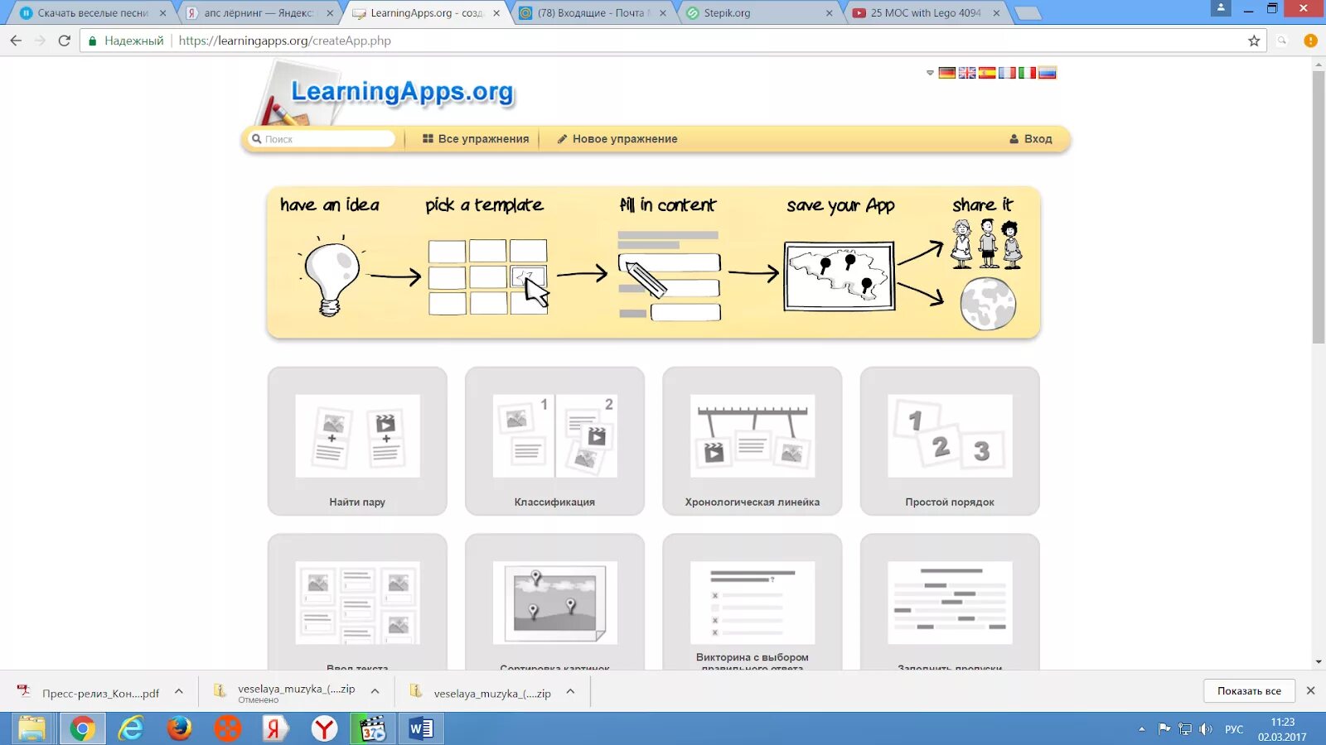Select the Найти пару template
1326x745 pixels.
pos(357,441)
